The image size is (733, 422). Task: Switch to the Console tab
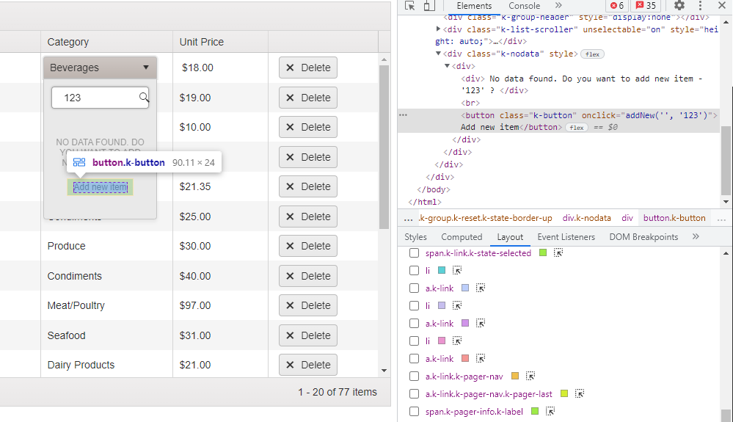[x=524, y=6]
